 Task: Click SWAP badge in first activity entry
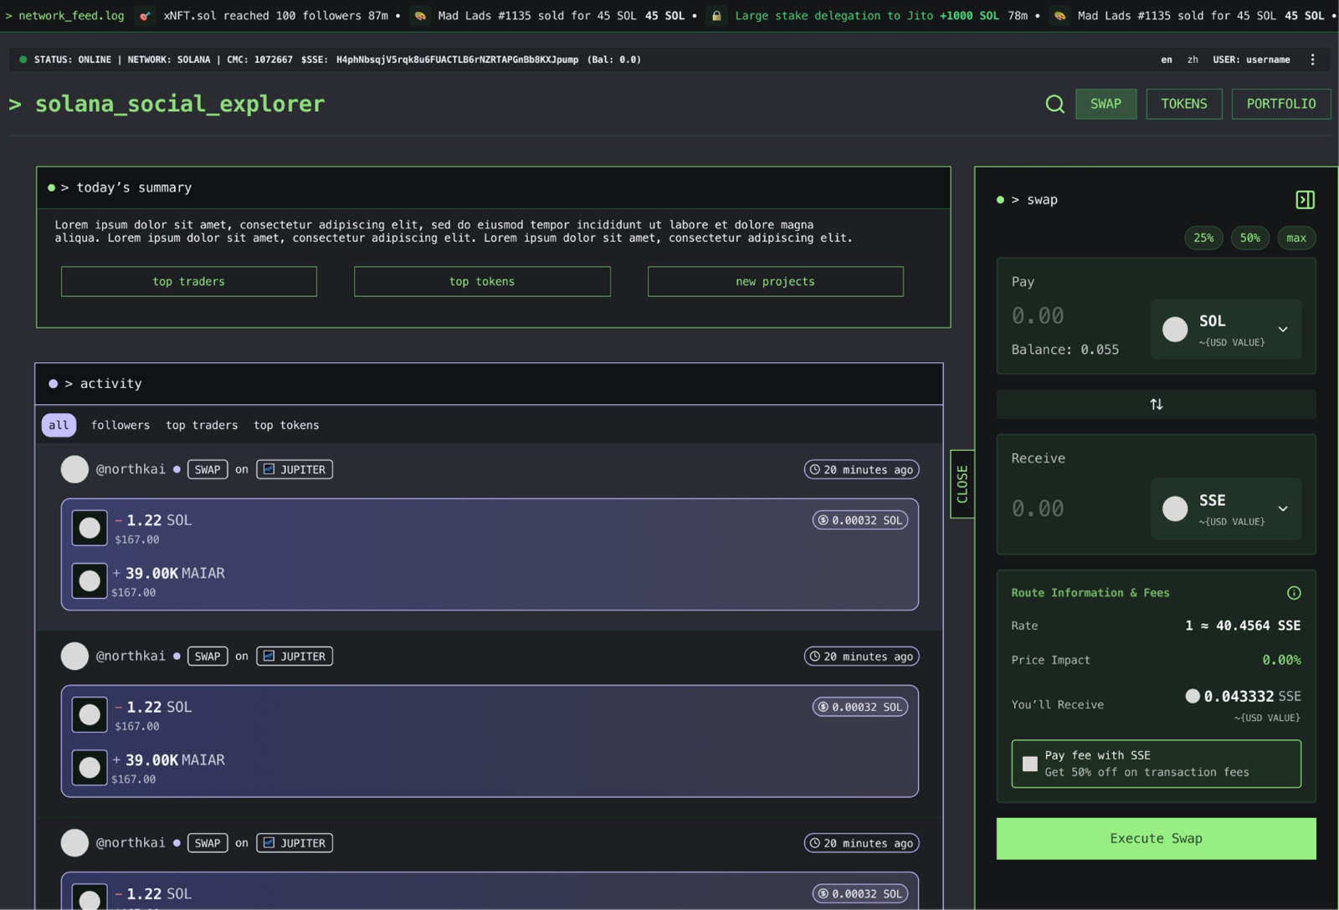coord(208,469)
